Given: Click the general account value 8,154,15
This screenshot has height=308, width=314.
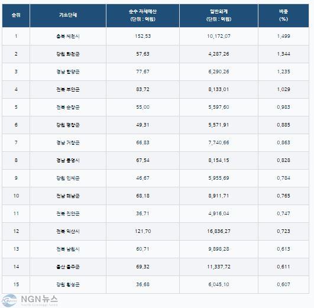Looking at the screenshot, I should click(219, 160).
